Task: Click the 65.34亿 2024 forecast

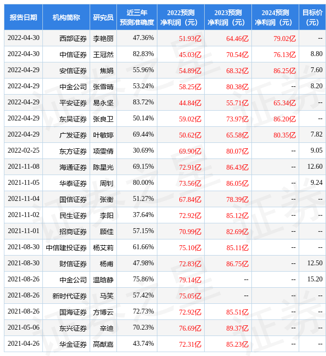Action: (285, 103)
